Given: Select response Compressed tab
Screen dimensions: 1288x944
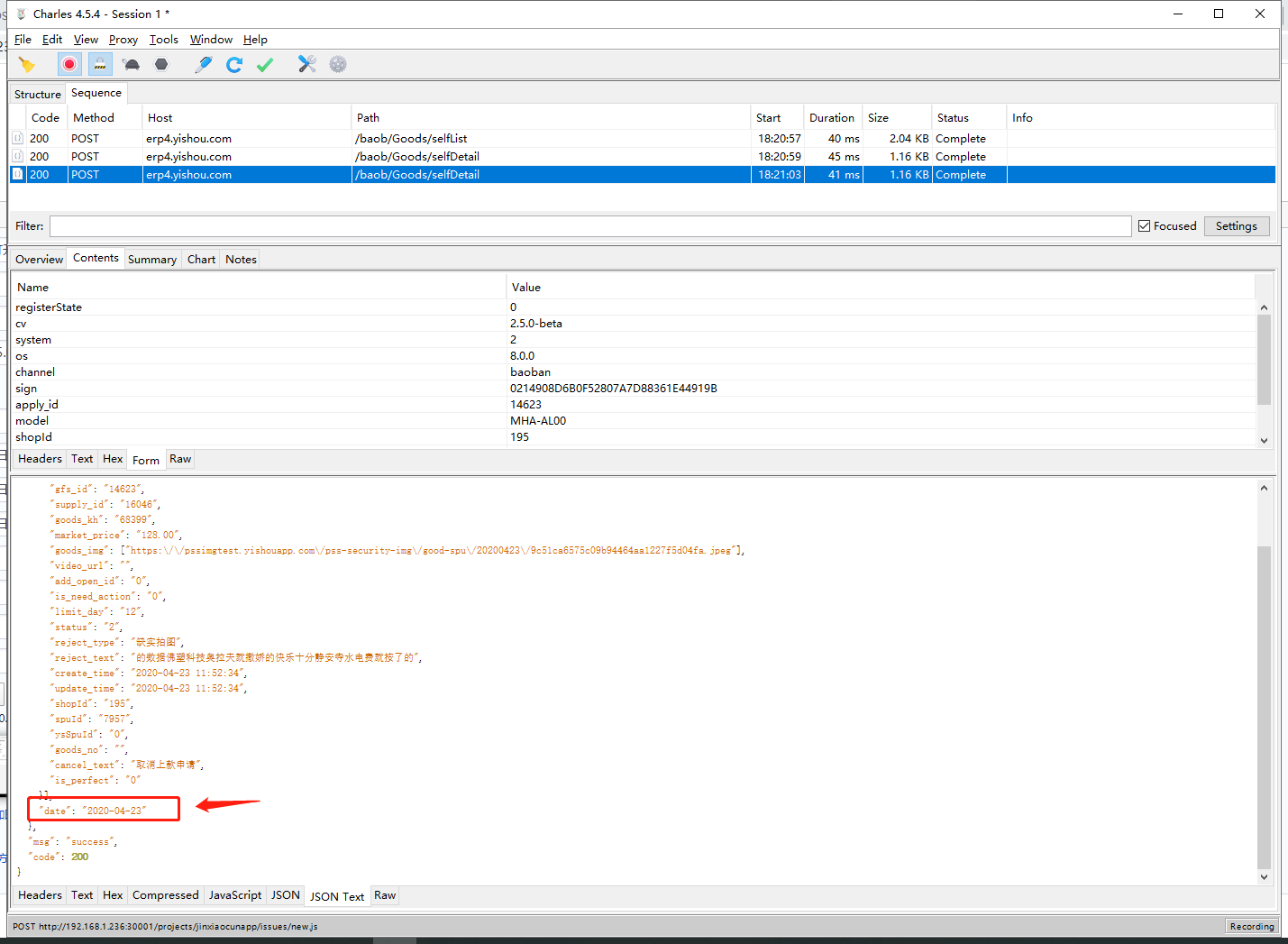Looking at the screenshot, I should pyautogui.click(x=165, y=895).
